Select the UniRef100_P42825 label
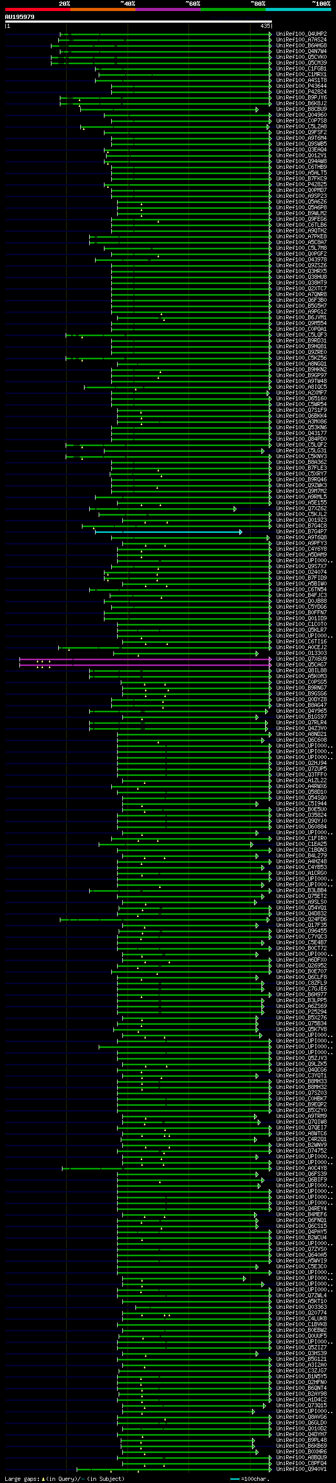Image resolution: width=336 pixels, height=1483 pixels. (301, 184)
